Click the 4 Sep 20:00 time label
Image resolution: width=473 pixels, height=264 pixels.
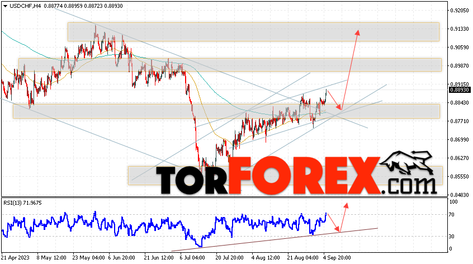(337, 258)
